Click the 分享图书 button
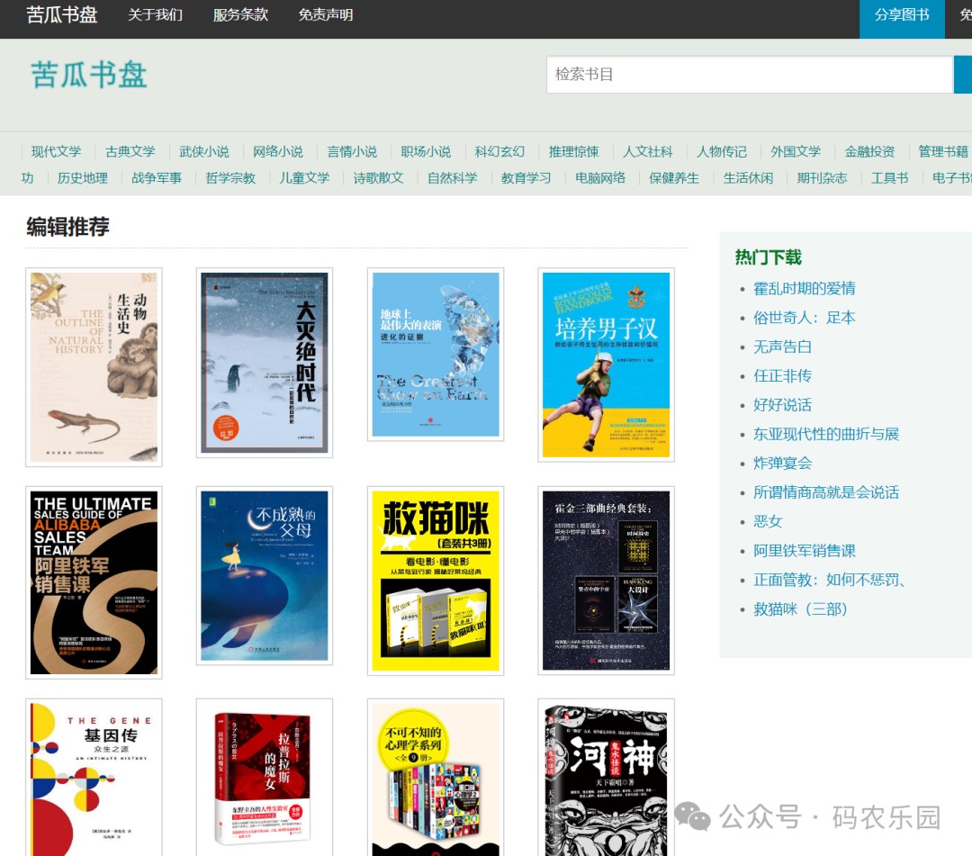972x856 pixels. (902, 19)
